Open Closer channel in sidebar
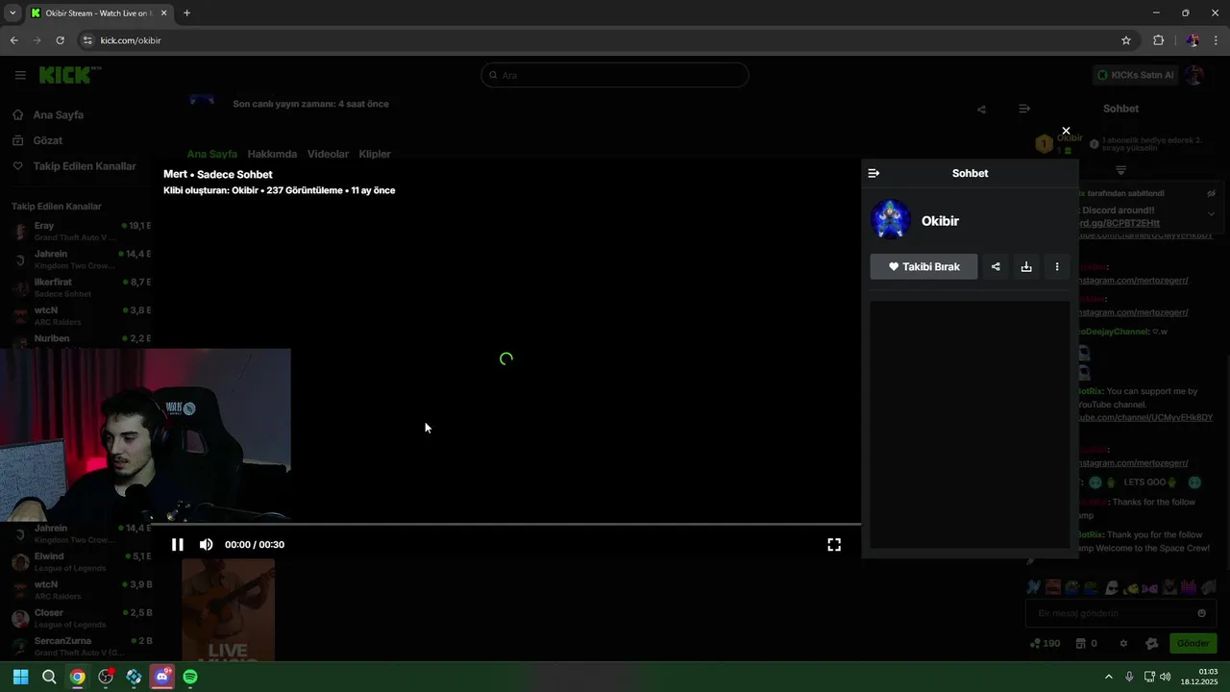 (80, 618)
